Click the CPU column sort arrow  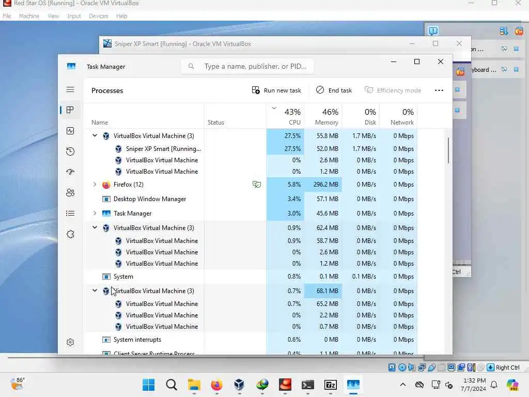click(x=274, y=109)
